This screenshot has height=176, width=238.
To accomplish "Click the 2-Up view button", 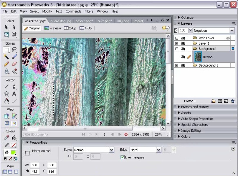I will click(x=70, y=28).
